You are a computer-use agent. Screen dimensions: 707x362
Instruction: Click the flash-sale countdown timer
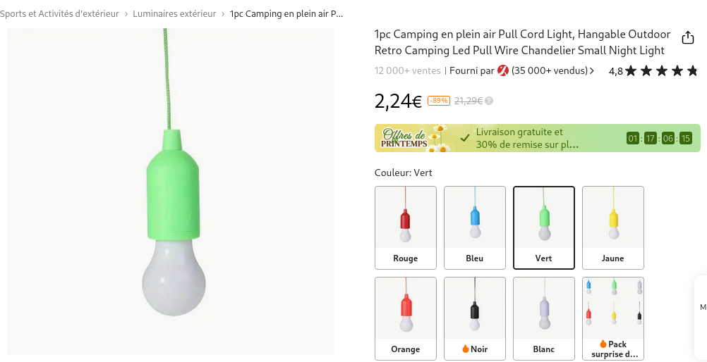point(658,138)
